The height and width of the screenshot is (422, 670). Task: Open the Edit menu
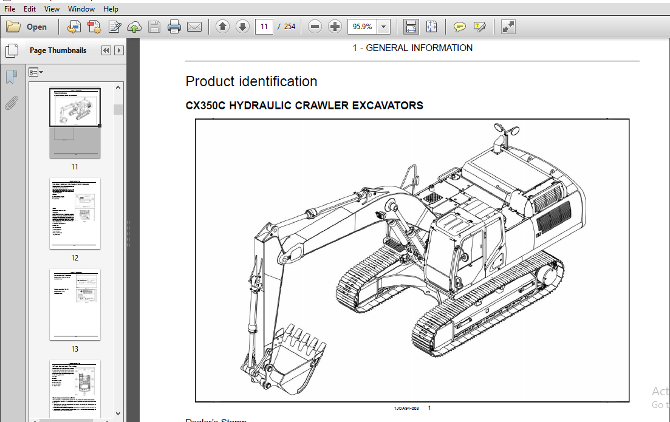pyautogui.click(x=30, y=9)
